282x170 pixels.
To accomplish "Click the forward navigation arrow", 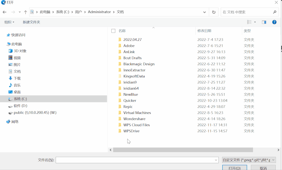I will [x=13, y=12].
